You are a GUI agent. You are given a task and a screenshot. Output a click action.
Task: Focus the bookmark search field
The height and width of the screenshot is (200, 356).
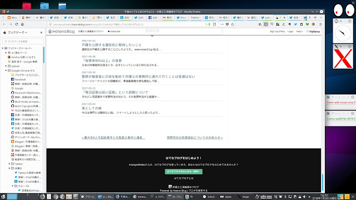pyautogui.click(x=23, y=42)
